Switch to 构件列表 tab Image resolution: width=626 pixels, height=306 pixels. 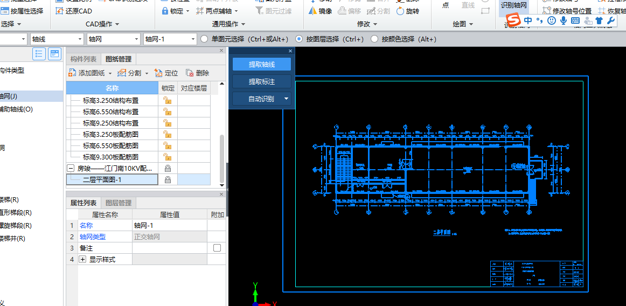(84, 59)
